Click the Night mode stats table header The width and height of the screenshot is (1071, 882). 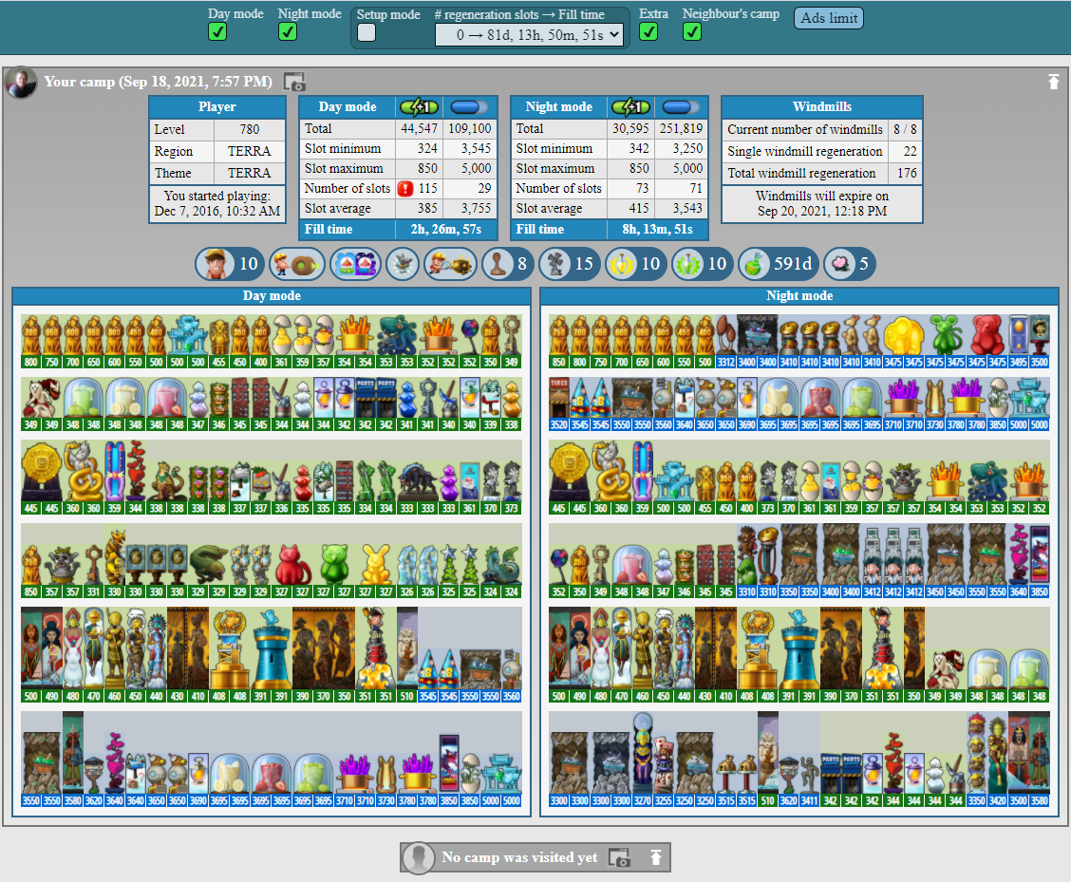pos(558,107)
